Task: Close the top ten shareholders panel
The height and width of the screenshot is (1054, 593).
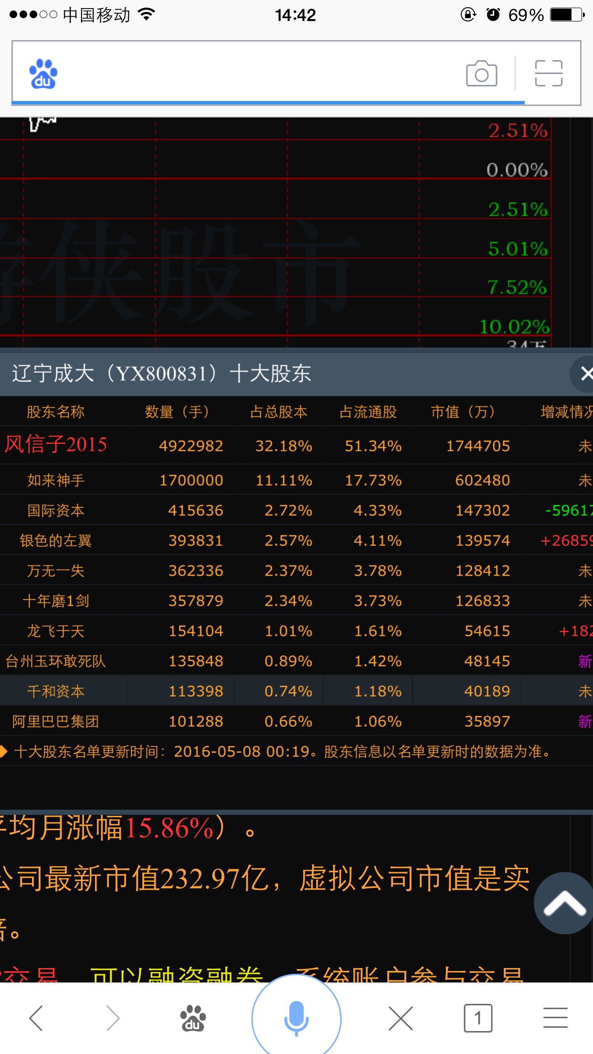Action: pyautogui.click(x=585, y=373)
